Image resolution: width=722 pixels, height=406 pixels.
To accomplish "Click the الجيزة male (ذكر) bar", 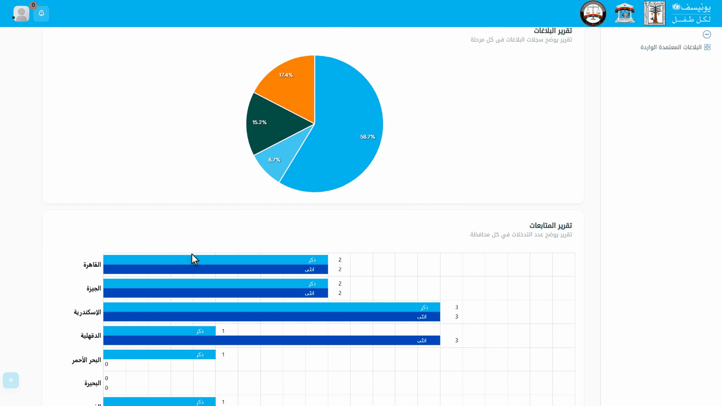I will pyautogui.click(x=215, y=283).
